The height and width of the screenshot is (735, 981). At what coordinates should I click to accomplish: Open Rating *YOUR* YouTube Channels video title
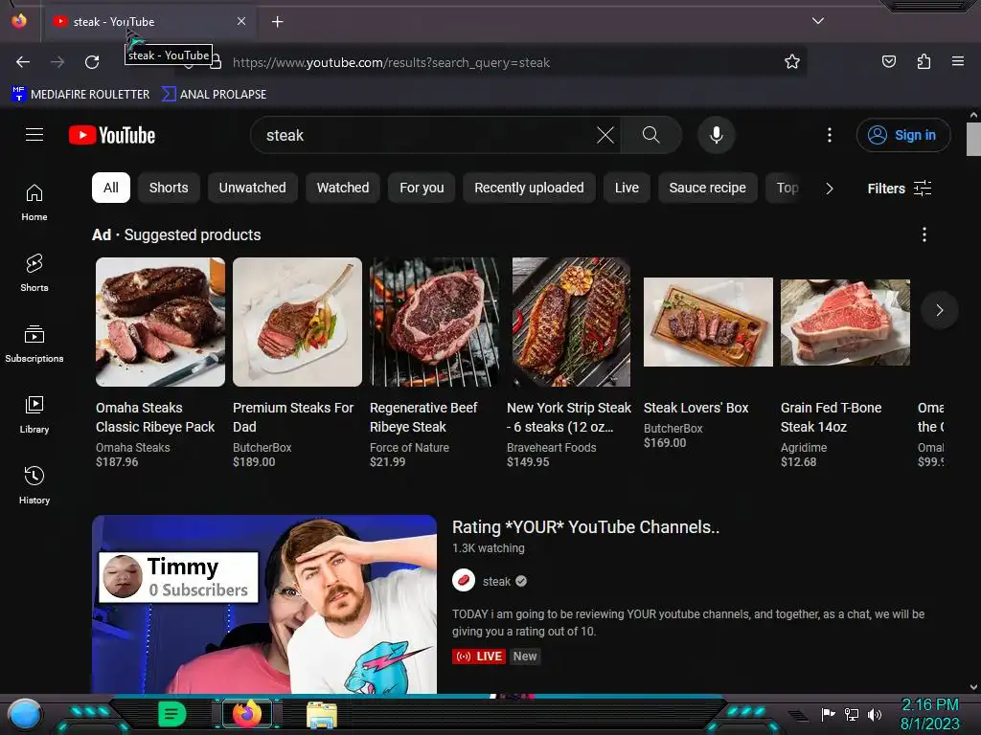(585, 527)
